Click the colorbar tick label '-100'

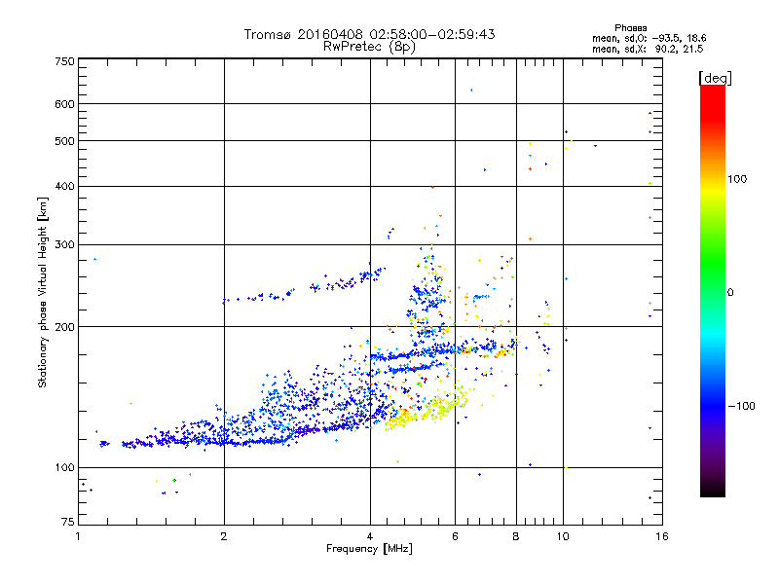[x=741, y=406]
